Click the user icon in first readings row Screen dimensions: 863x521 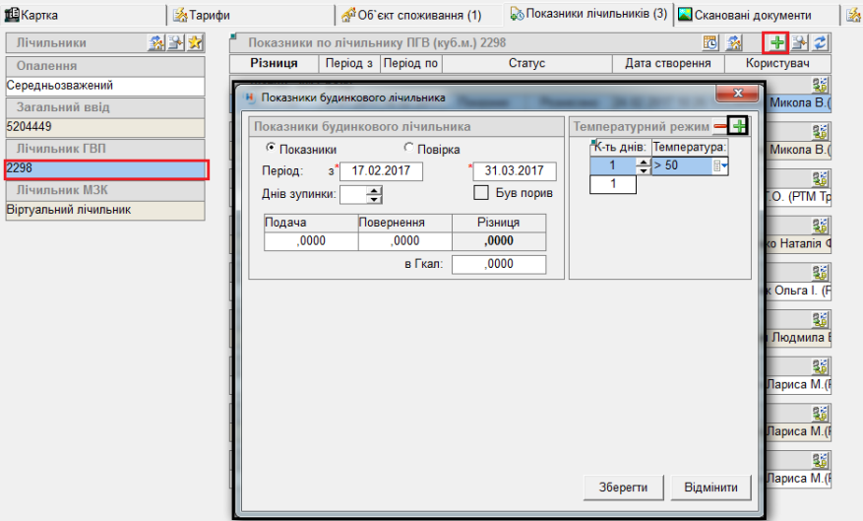tap(820, 85)
